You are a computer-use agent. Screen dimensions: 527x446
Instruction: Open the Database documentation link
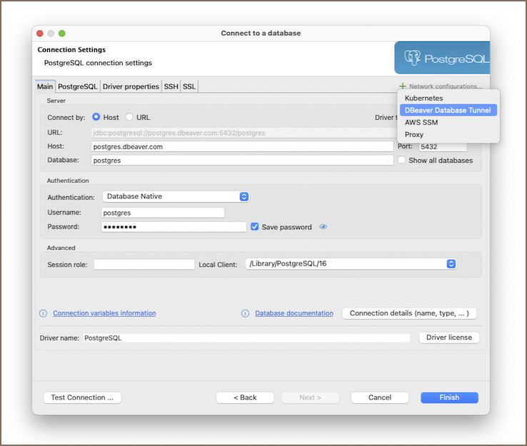[294, 313]
